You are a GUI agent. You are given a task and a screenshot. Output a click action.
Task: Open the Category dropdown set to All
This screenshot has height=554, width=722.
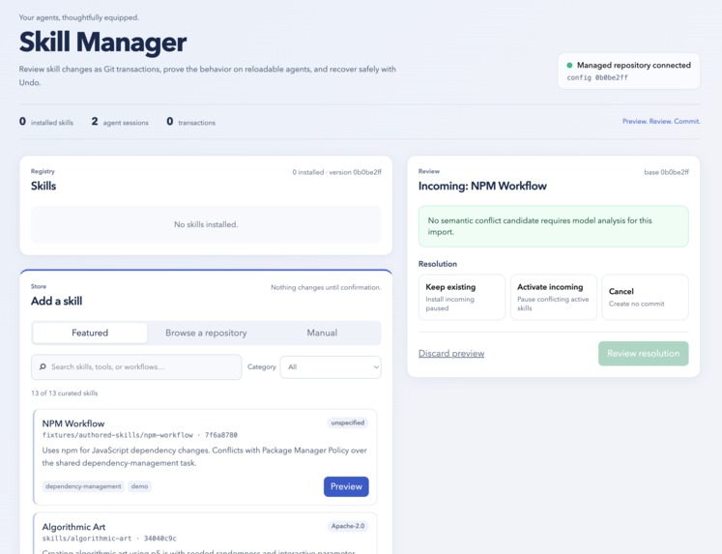(x=331, y=367)
